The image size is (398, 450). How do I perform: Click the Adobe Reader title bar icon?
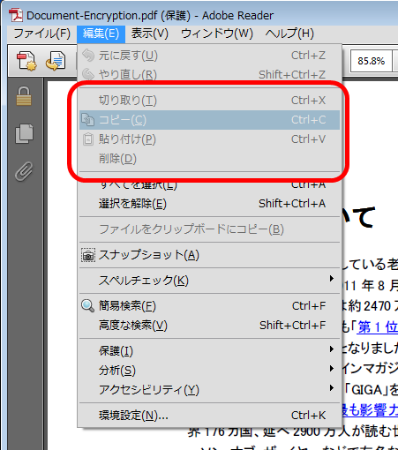16,15
